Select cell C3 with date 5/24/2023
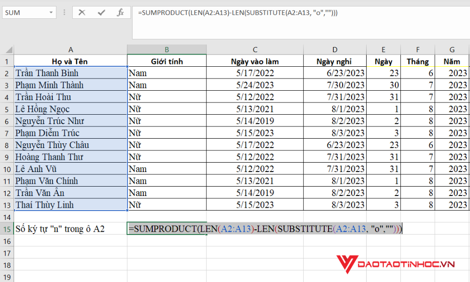 pos(255,85)
